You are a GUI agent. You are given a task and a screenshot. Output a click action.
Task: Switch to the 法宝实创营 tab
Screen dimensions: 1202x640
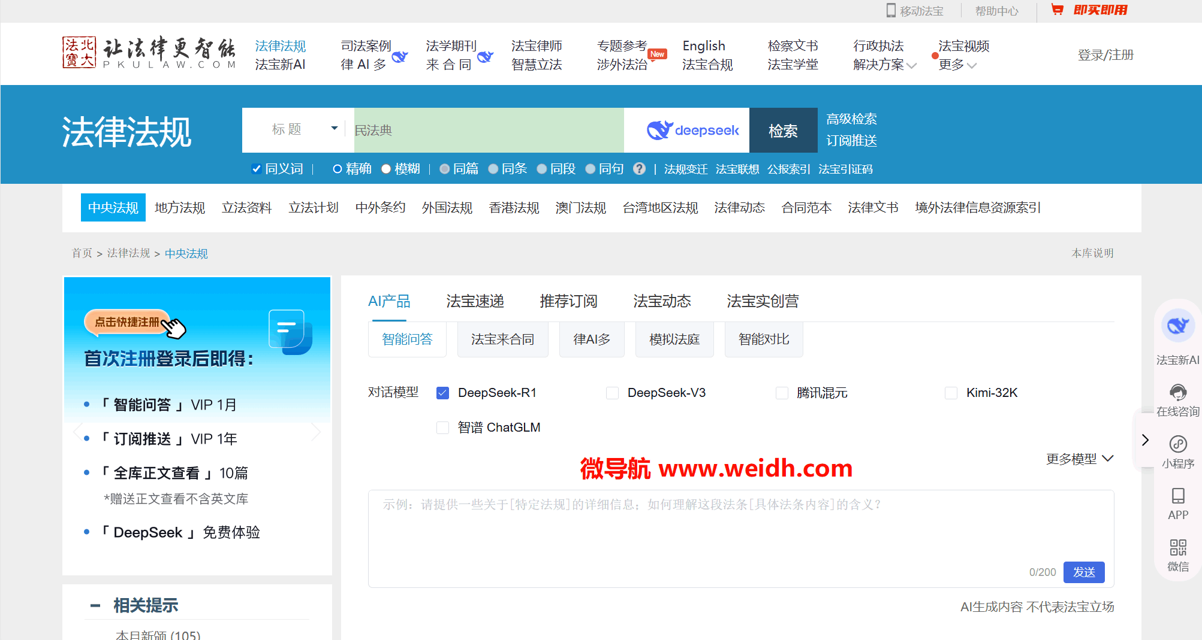[x=763, y=301]
